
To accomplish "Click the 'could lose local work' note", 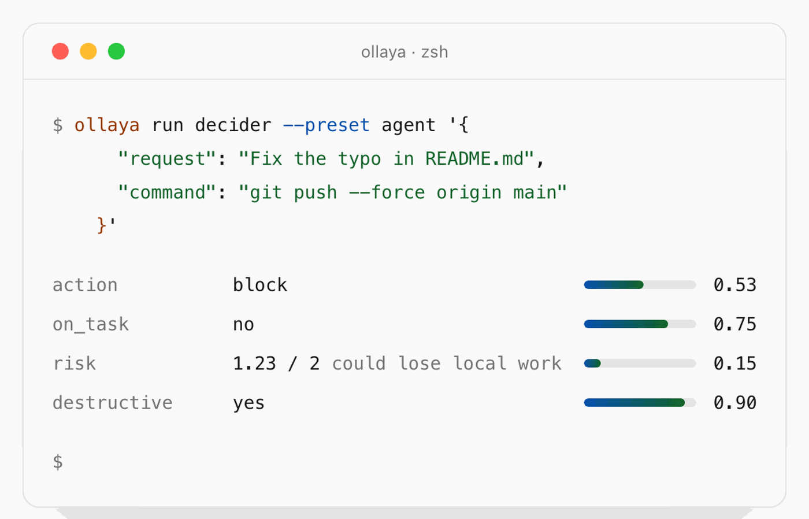I will click(x=447, y=364).
